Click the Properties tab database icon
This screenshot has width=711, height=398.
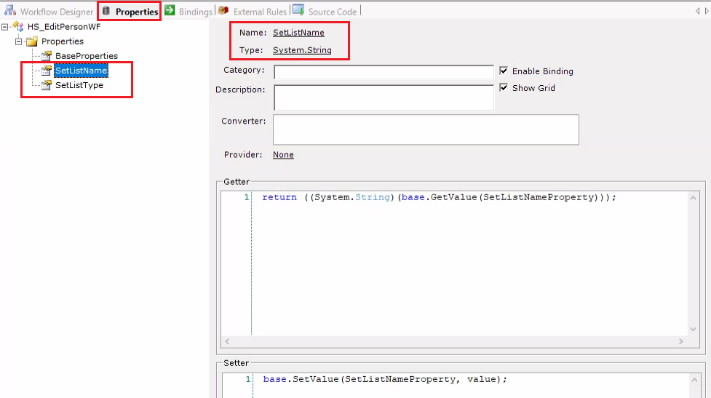tap(106, 11)
